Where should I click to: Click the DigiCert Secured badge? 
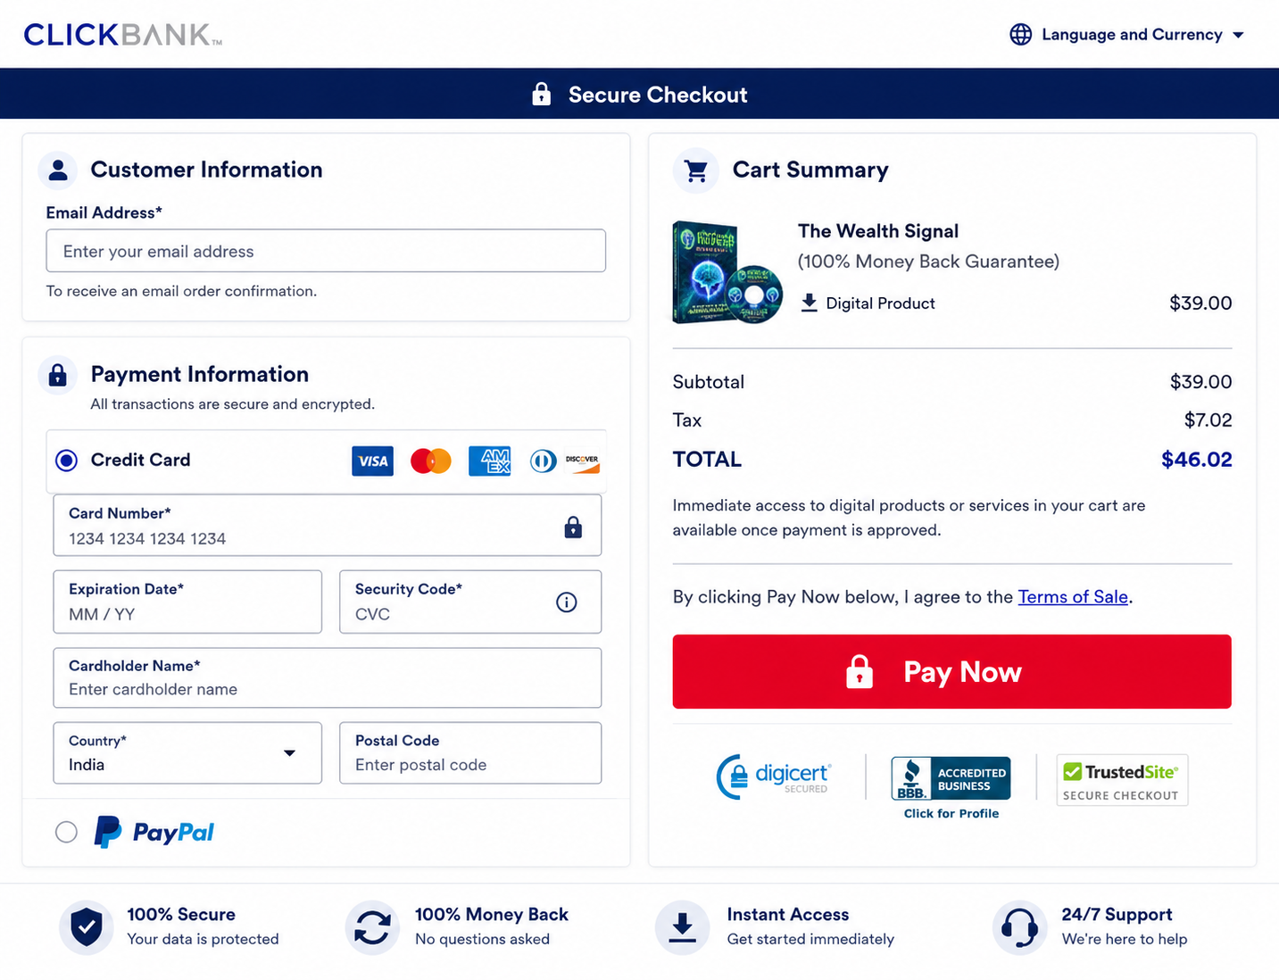pyautogui.click(x=774, y=777)
